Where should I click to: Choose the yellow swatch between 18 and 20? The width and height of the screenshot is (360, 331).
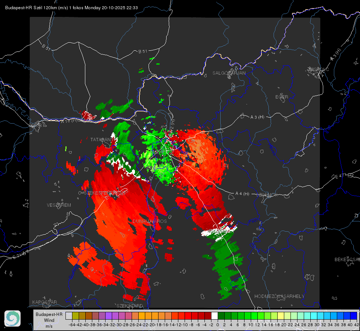click(x=281, y=316)
